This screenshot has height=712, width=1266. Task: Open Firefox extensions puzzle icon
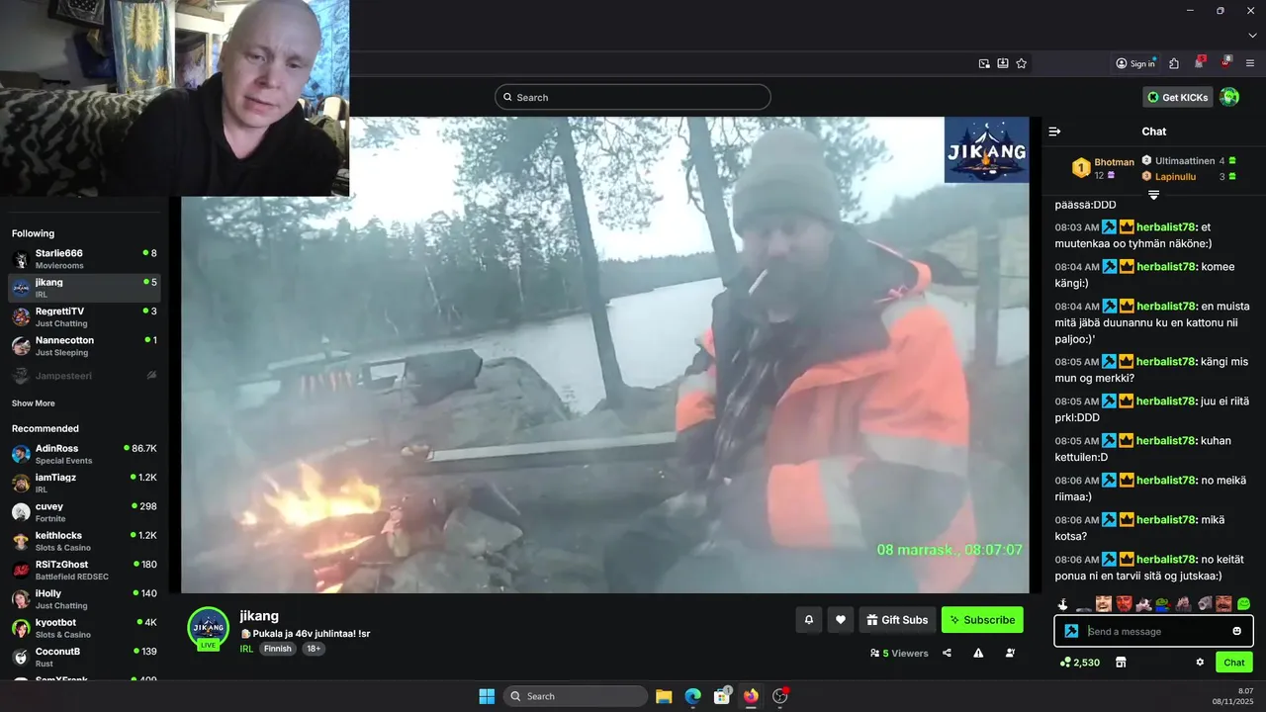(1174, 63)
